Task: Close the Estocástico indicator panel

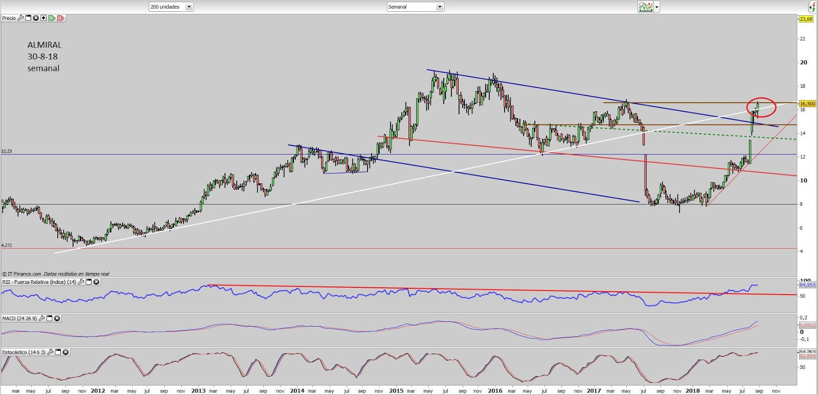Action: pos(66,352)
